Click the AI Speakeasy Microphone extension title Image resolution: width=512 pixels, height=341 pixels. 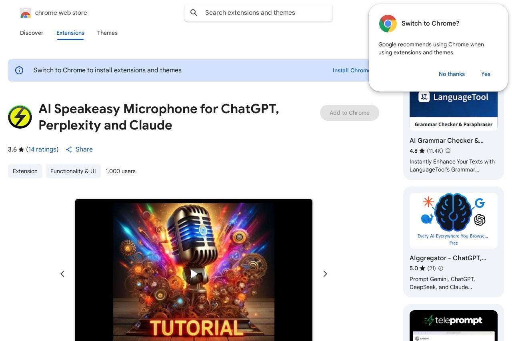pyautogui.click(x=158, y=117)
